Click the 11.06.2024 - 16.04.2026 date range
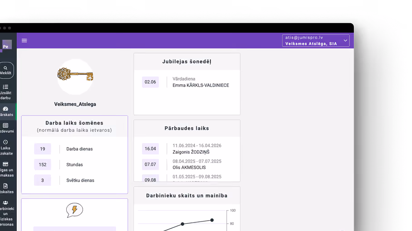The width and height of the screenshot is (412, 231). pos(197,145)
